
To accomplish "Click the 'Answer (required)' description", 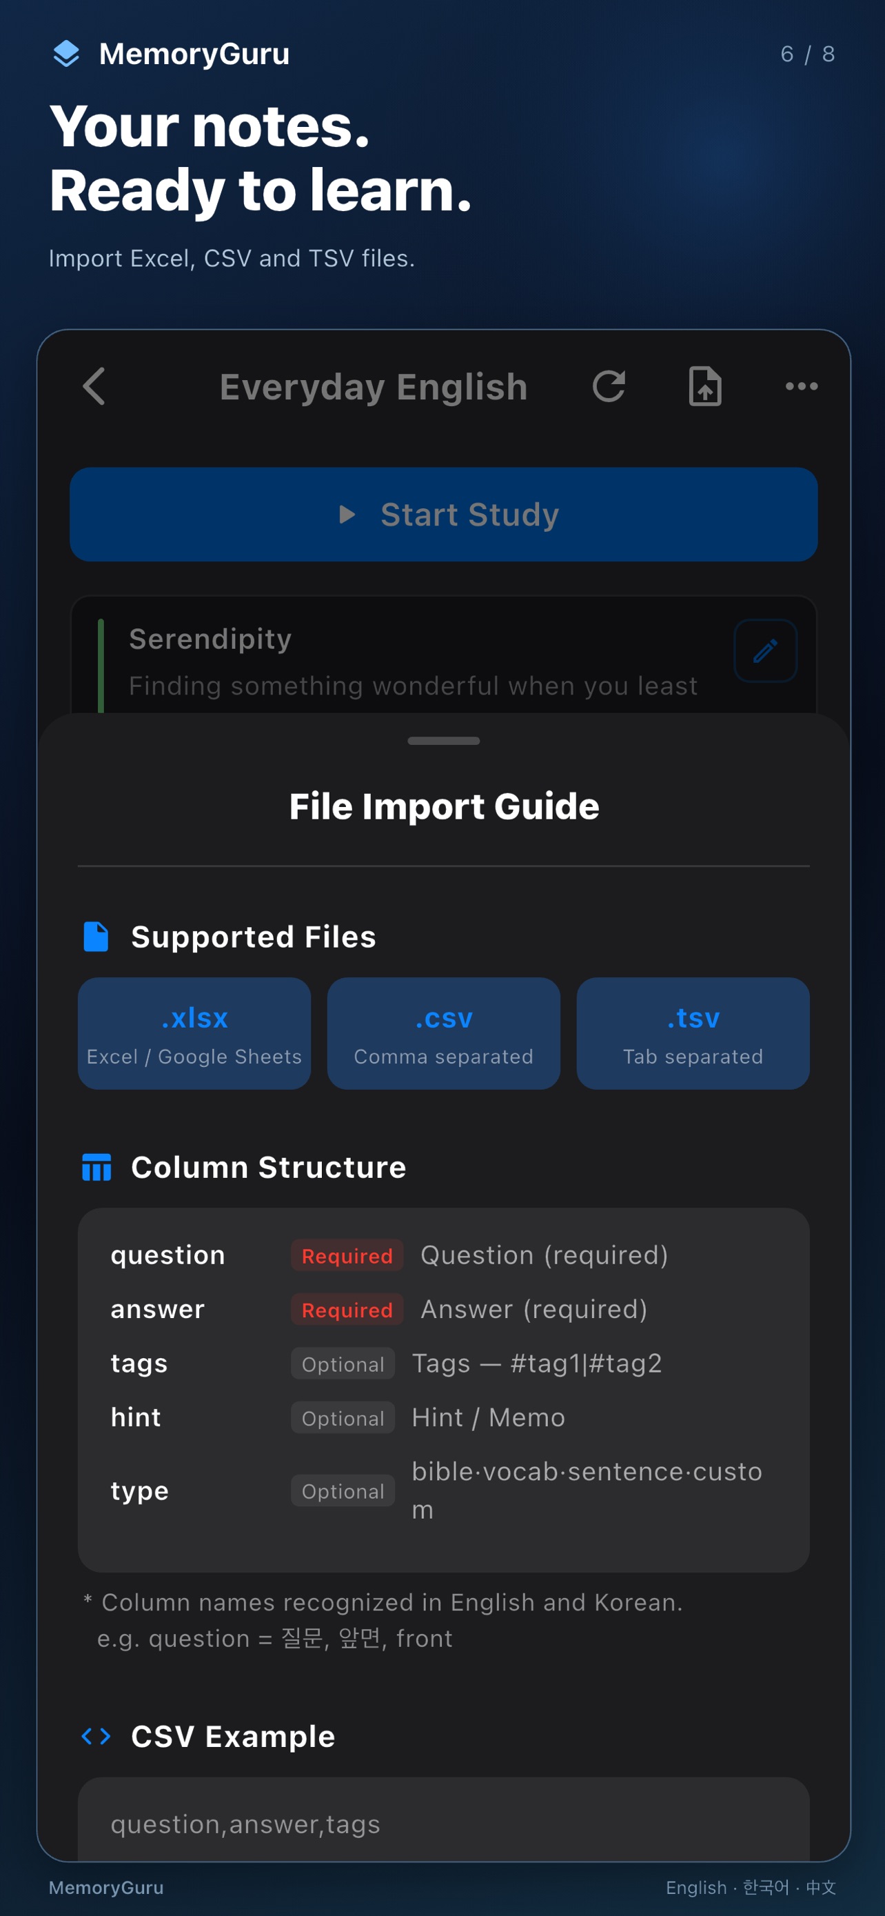I will [533, 1309].
